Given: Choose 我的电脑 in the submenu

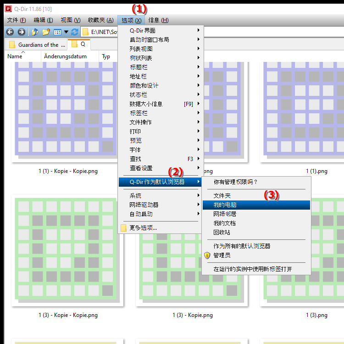Looking at the screenshot, I should [x=256, y=205].
